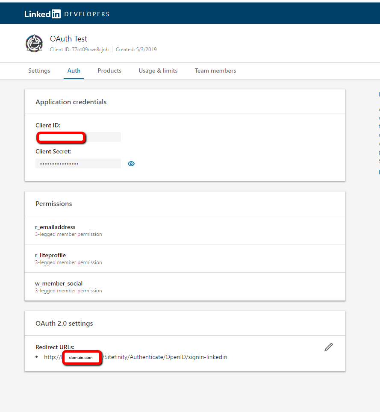380x412 pixels.
Task: Click the LinkedIn Developers logo
Action: 67,14
